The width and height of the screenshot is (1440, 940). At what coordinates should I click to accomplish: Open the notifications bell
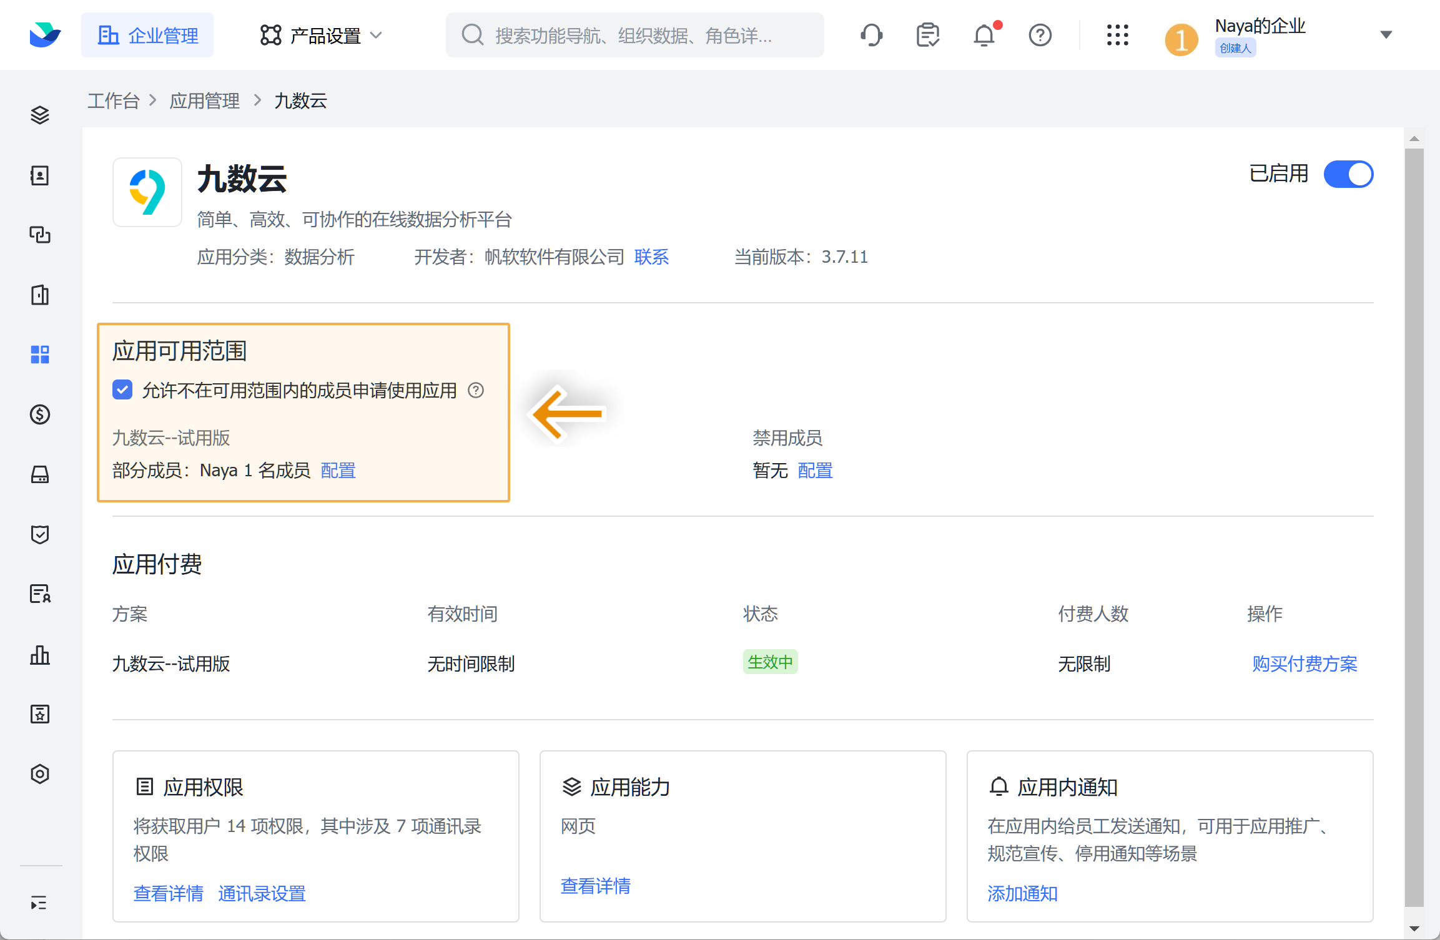(x=984, y=35)
